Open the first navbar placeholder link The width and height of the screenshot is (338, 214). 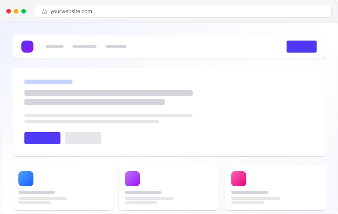54,47
